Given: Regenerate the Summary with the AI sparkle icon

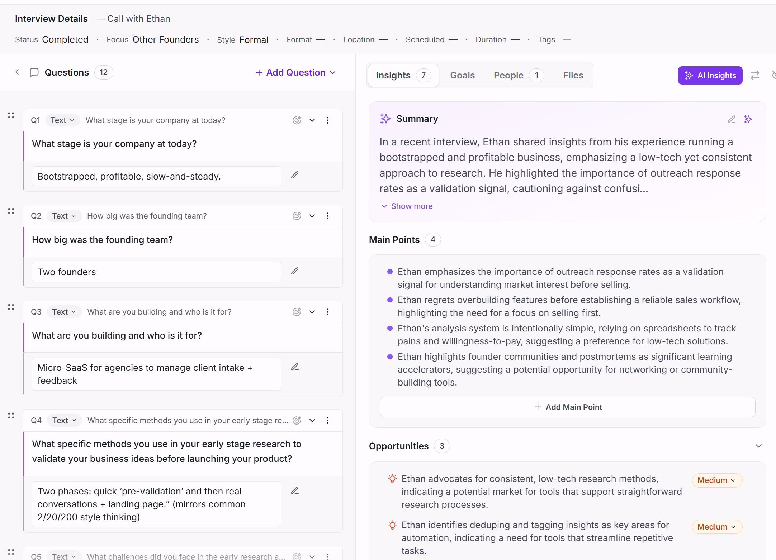Looking at the screenshot, I should pyautogui.click(x=748, y=119).
